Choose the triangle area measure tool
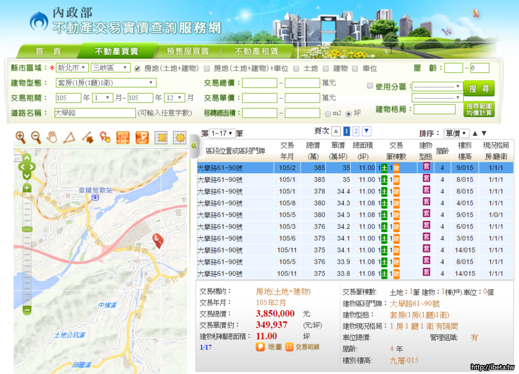The height and width of the screenshot is (374, 519). click(x=69, y=137)
